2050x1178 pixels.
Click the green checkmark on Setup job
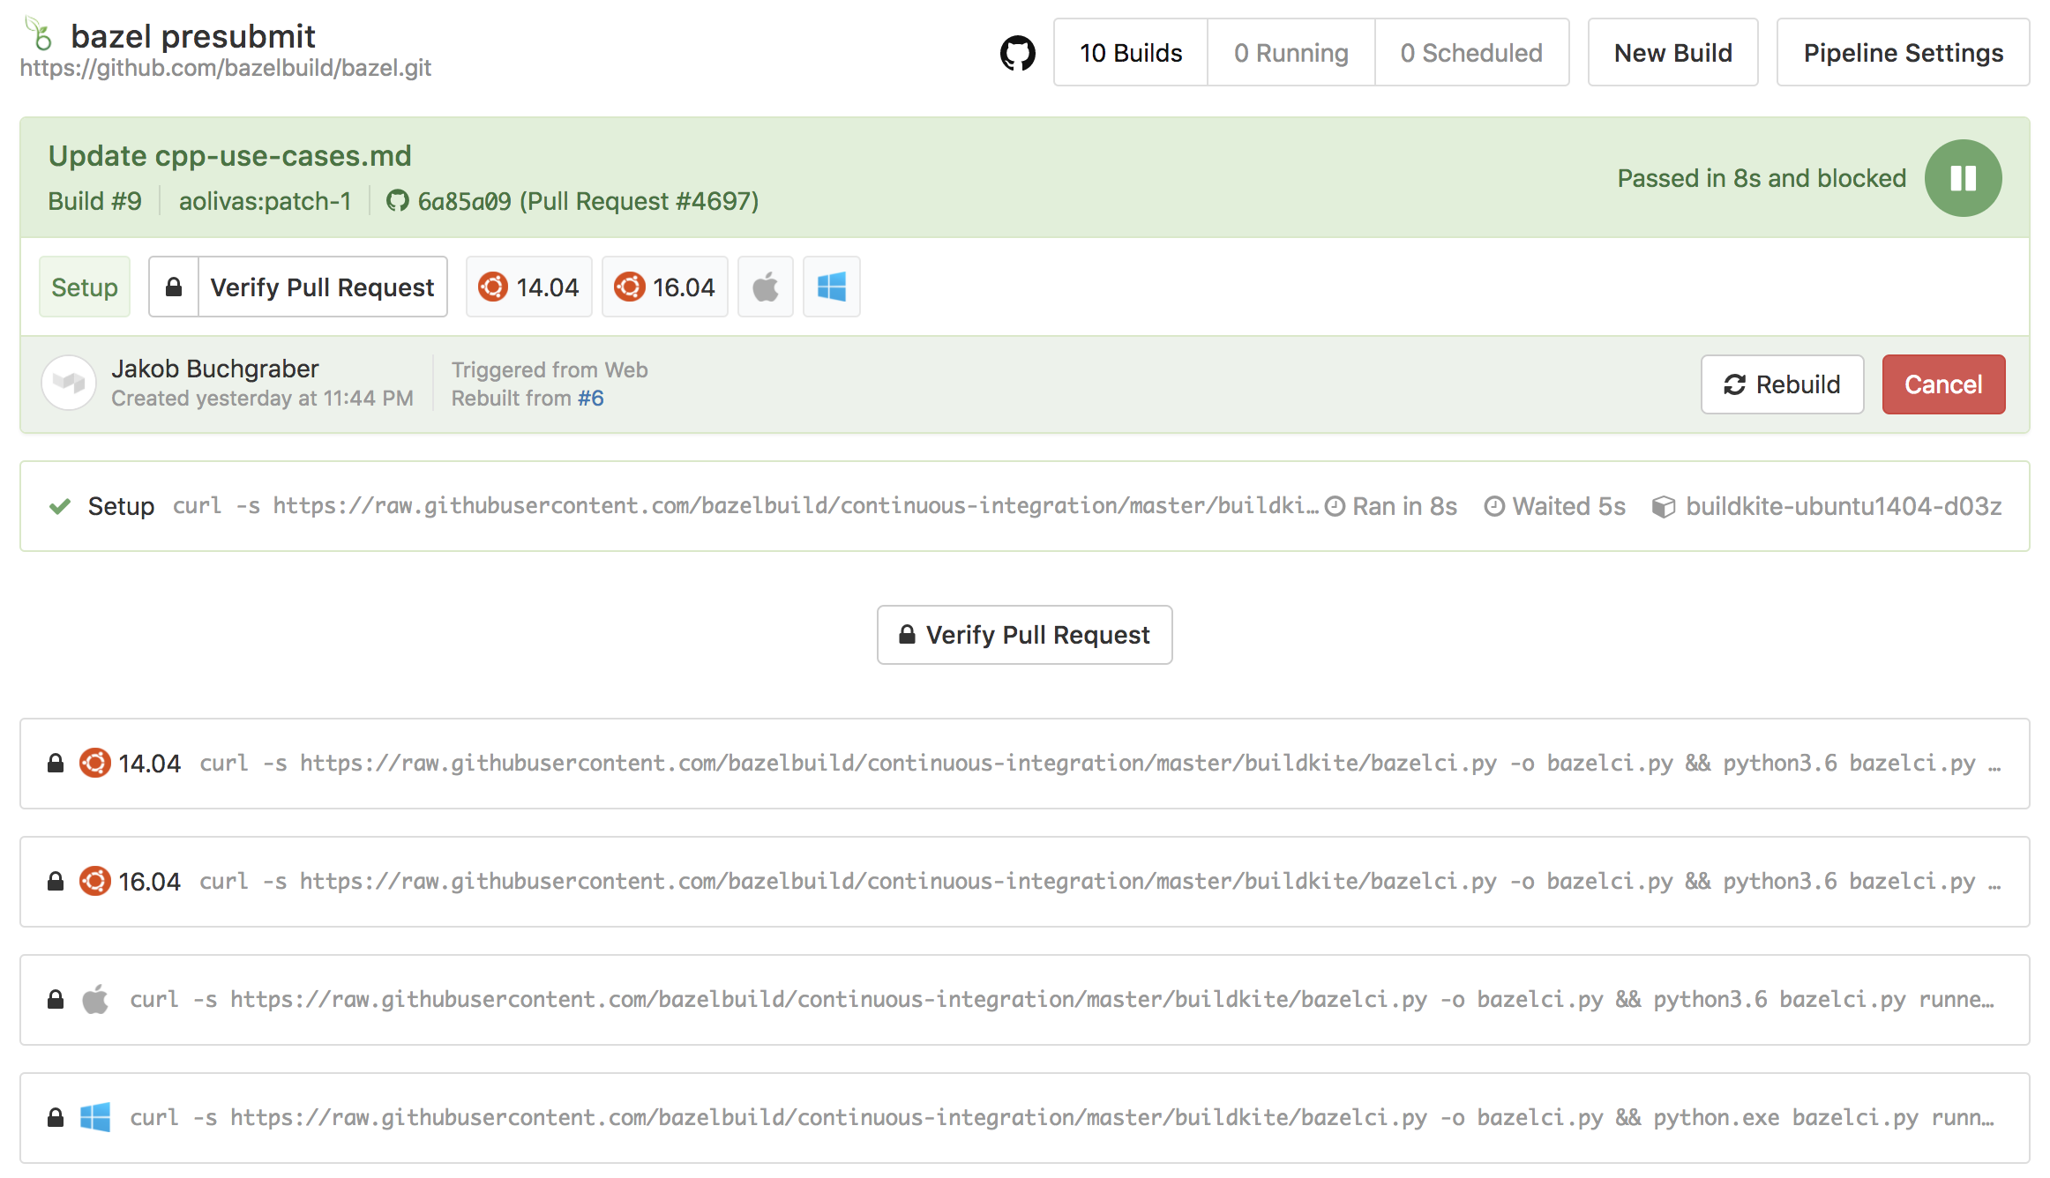(x=60, y=506)
